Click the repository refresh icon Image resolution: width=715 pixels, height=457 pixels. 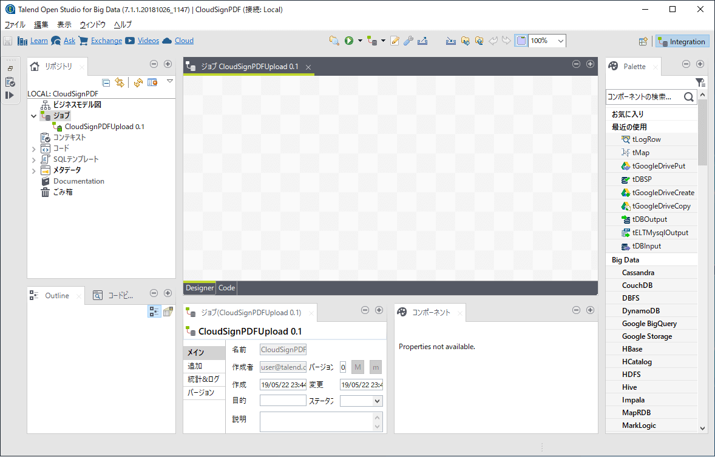click(138, 82)
